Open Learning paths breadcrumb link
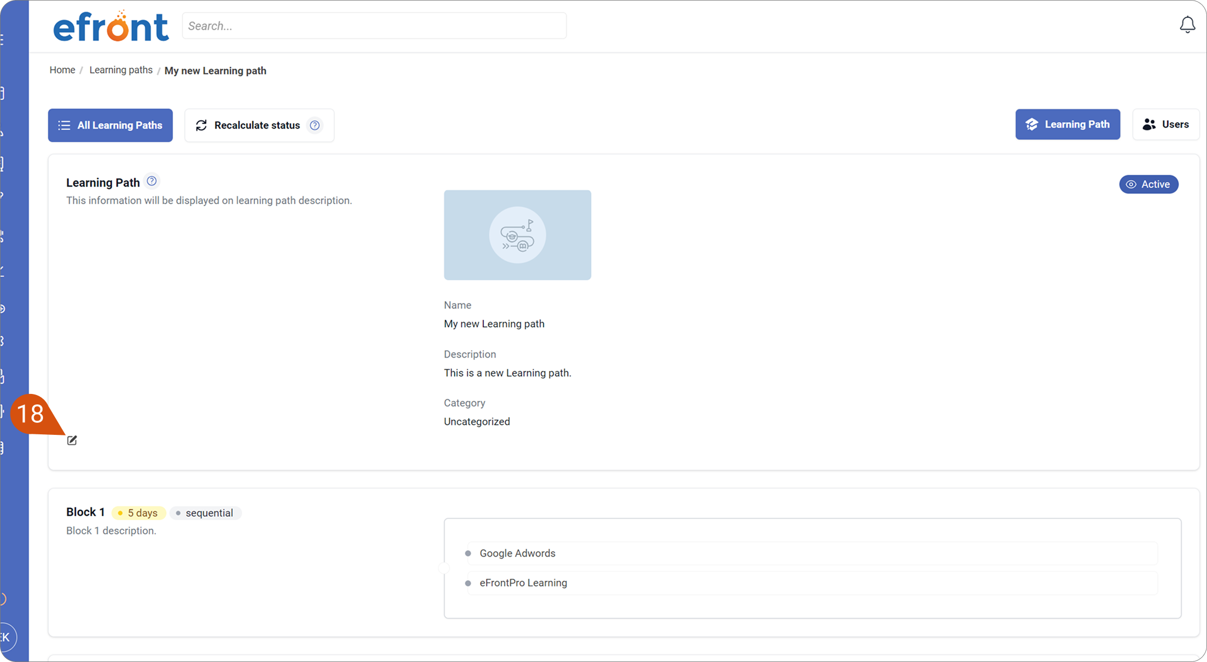 pyautogui.click(x=121, y=70)
